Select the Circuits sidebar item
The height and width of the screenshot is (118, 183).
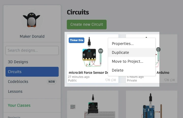click(32, 72)
